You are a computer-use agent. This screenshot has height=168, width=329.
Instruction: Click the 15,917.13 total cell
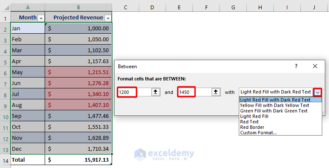[x=78, y=160]
